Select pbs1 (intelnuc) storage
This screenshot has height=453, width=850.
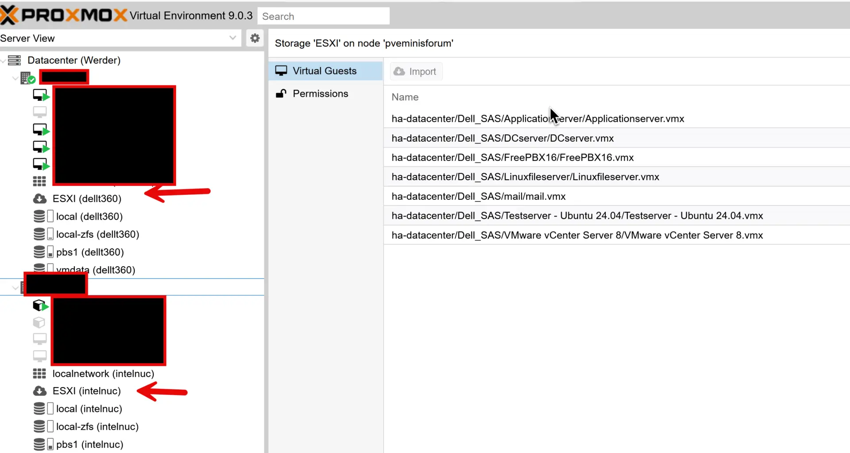pos(90,444)
